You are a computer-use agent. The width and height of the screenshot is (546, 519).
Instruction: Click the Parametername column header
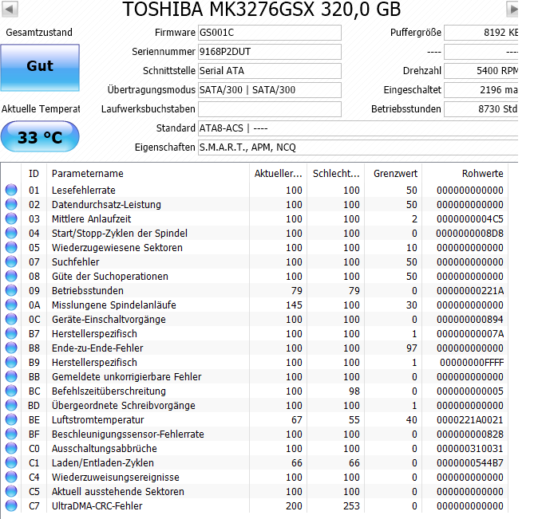coord(148,174)
